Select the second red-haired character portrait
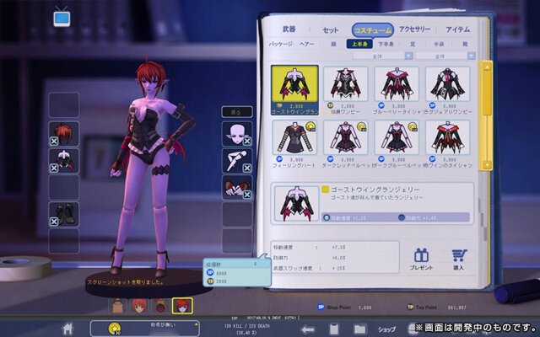Viewport: 540px width, 337px height. tap(139, 305)
